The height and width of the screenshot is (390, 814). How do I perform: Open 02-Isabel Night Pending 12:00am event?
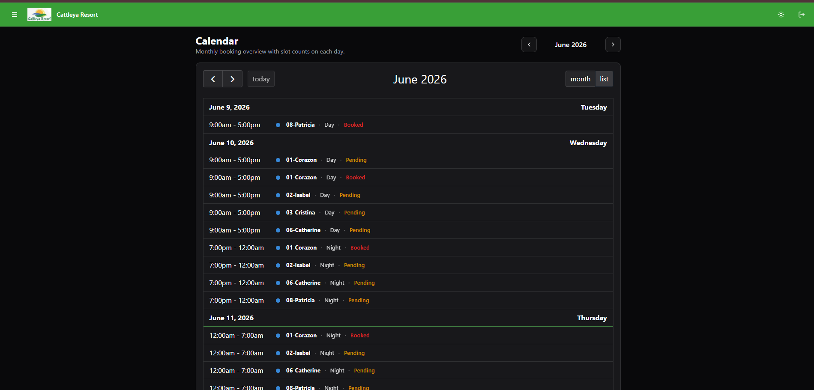tap(408, 353)
